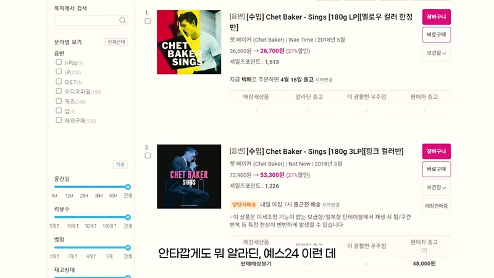Click the search magnifier icon in 목차에서 검색
The height and width of the screenshot is (278, 494).
(122, 20)
